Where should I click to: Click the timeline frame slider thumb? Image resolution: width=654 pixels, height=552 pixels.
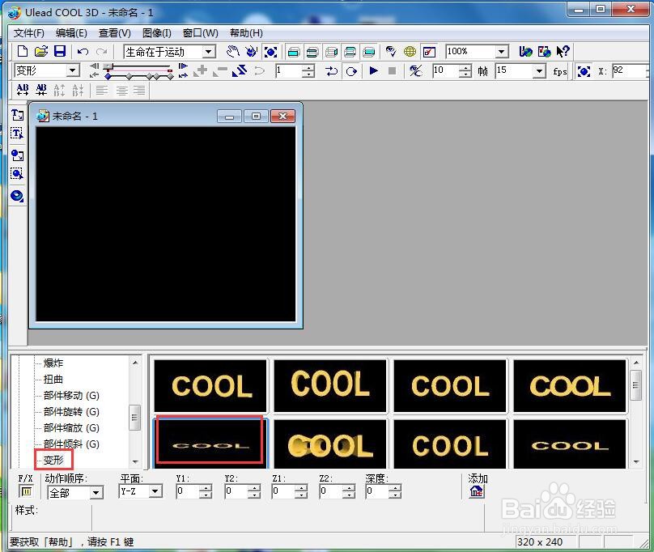point(108,66)
